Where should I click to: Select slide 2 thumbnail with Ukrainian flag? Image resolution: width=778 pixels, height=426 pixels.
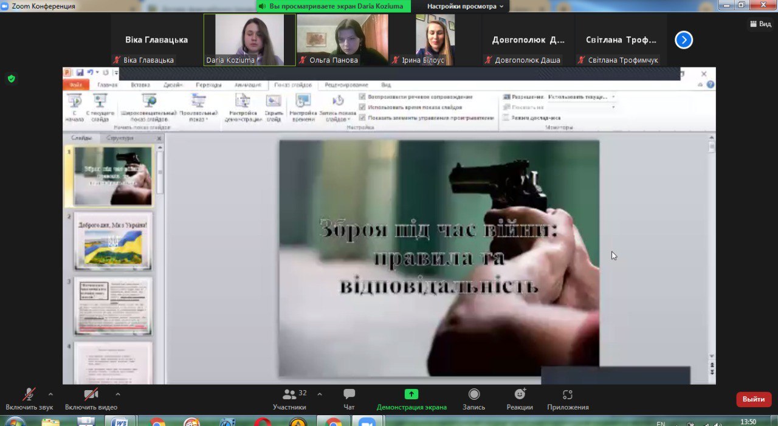click(x=113, y=242)
